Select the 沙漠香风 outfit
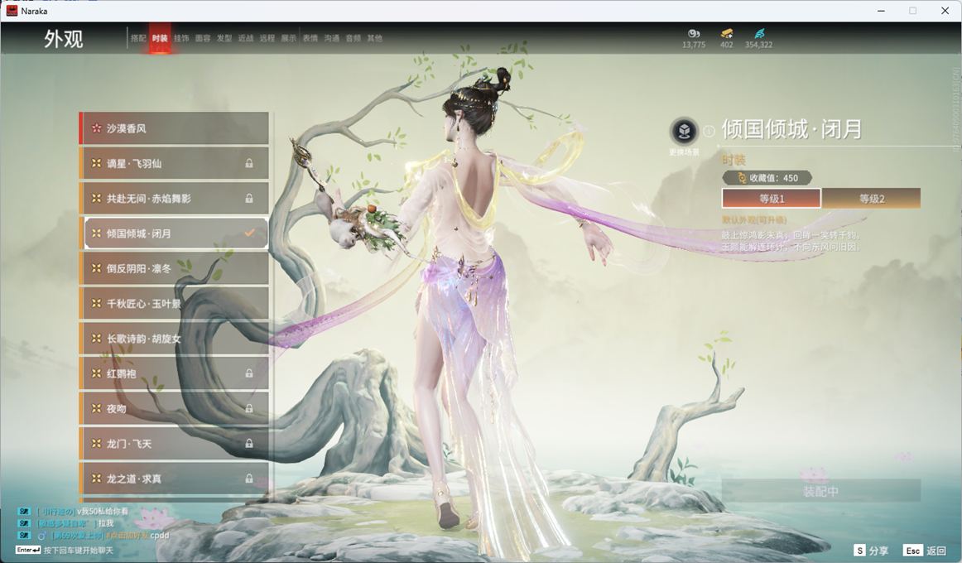The height and width of the screenshot is (563, 962). tap(175, 128)
